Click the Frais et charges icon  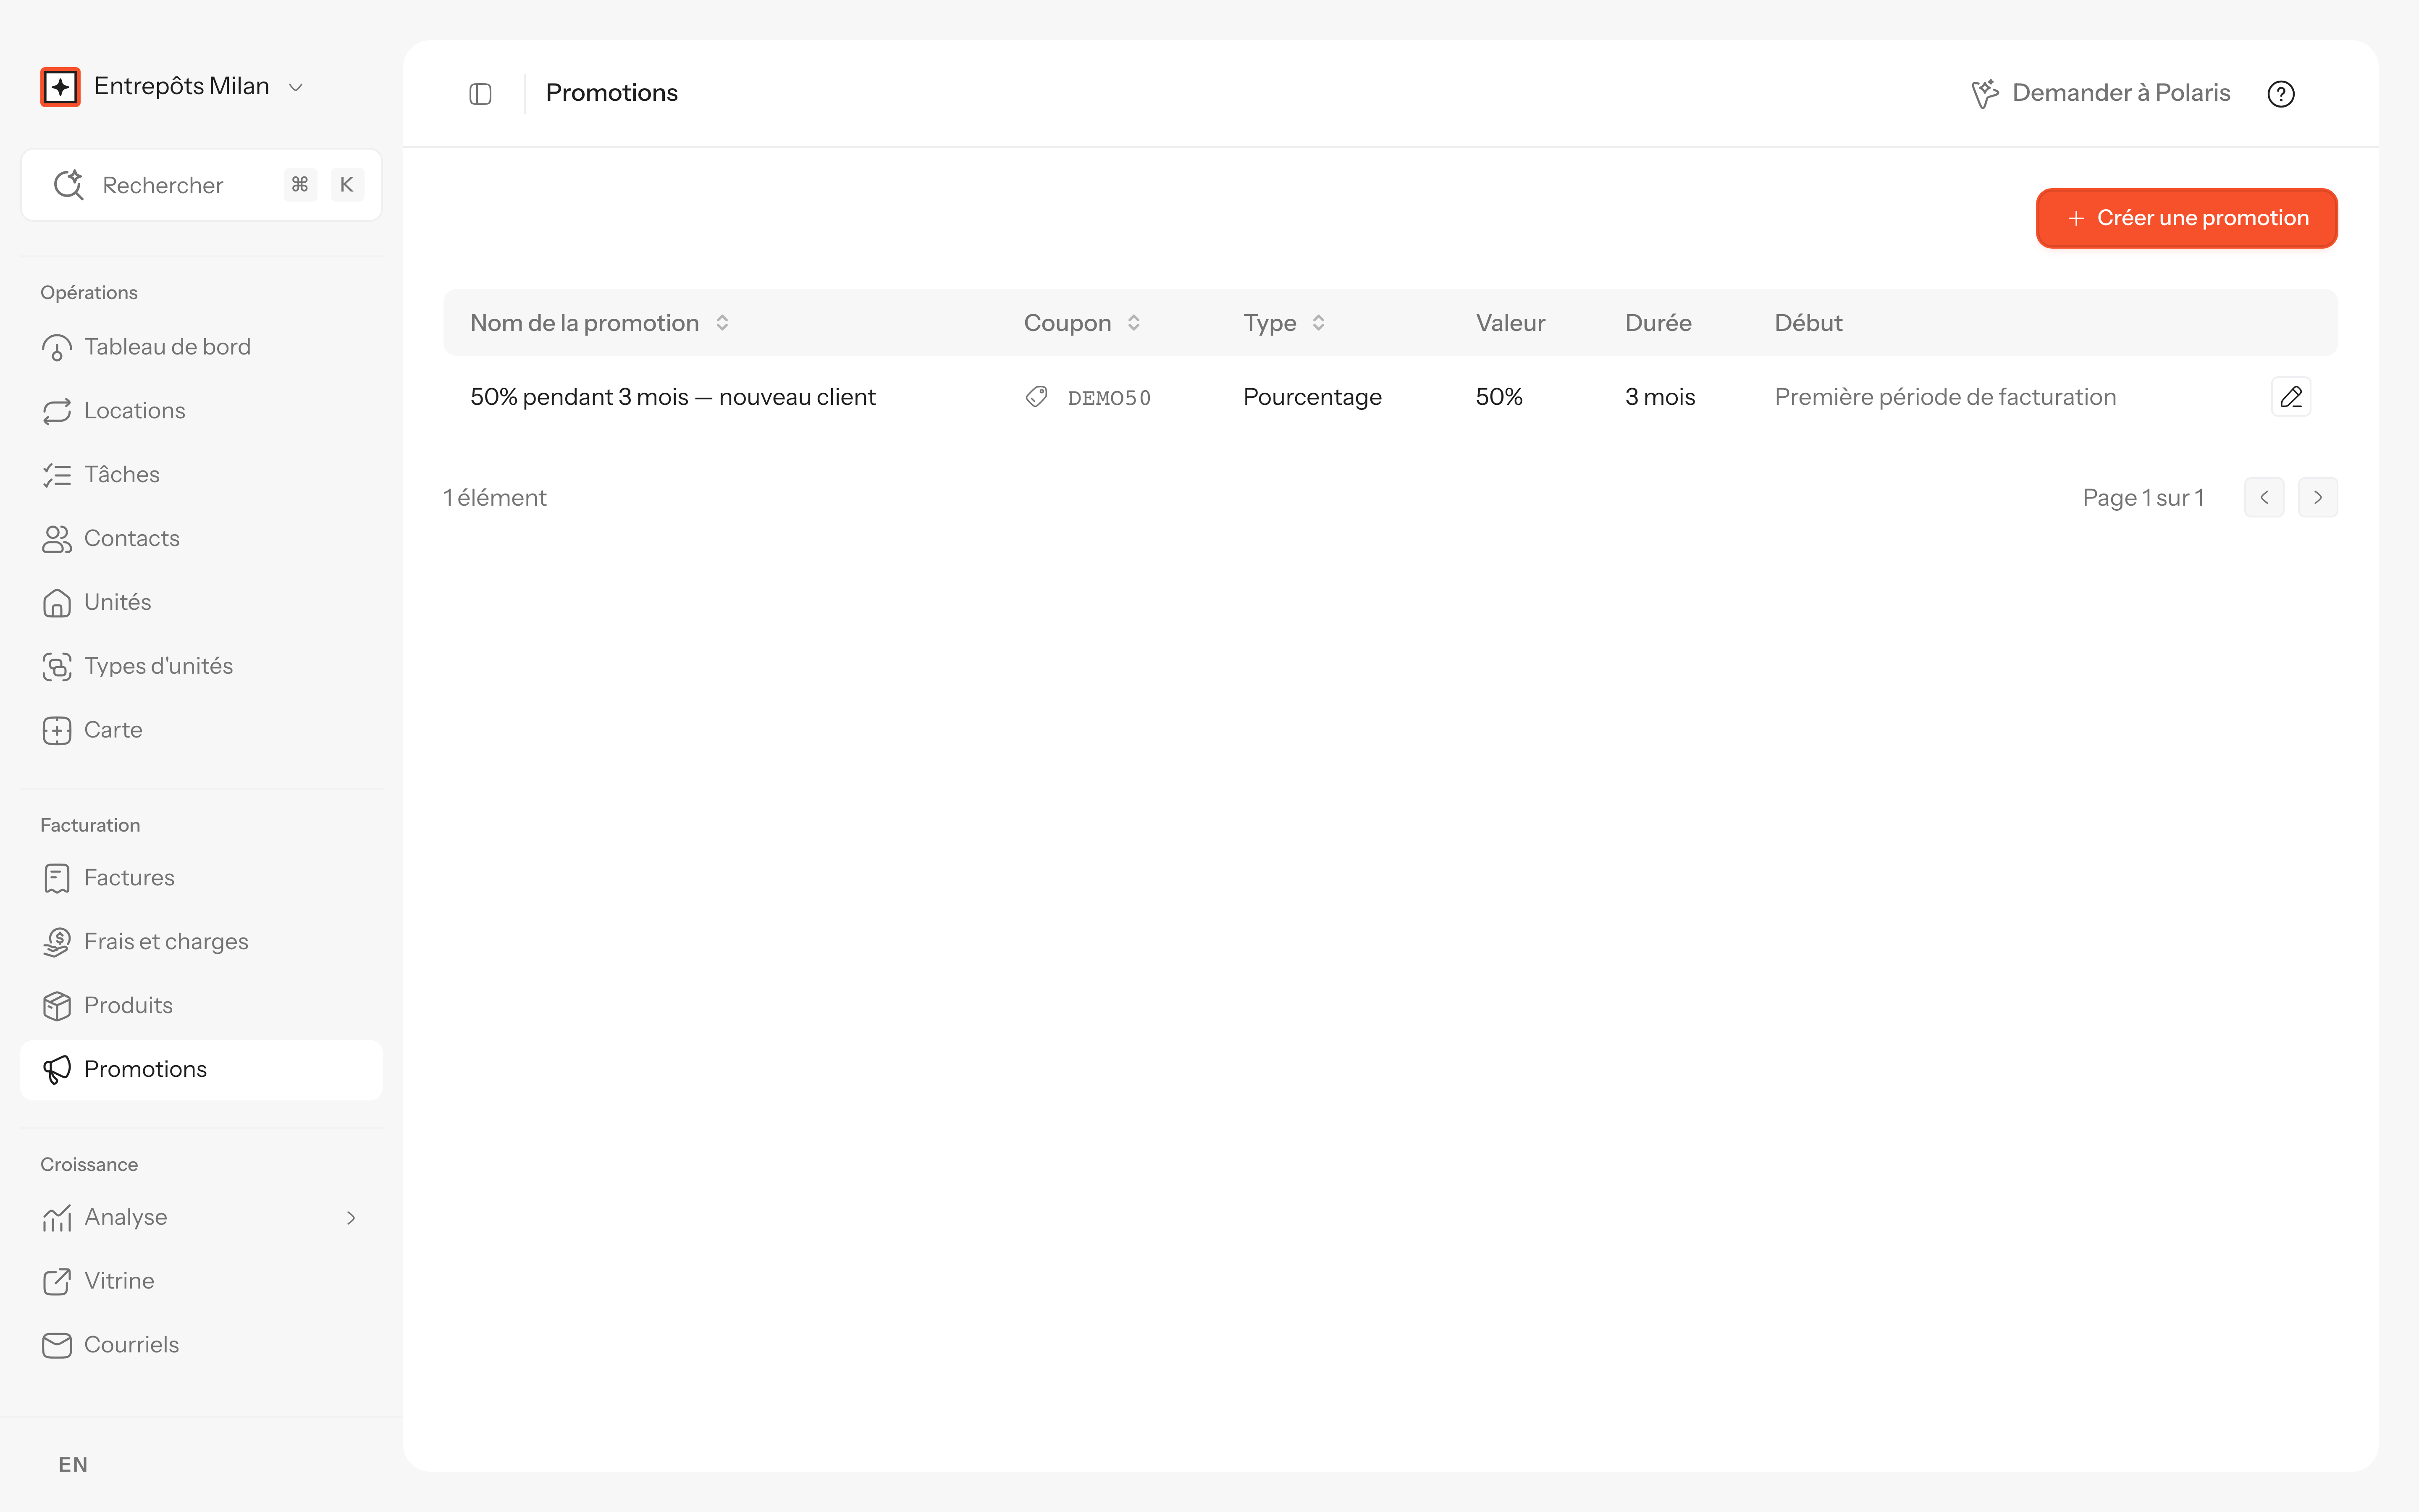[x=57, y=942]
